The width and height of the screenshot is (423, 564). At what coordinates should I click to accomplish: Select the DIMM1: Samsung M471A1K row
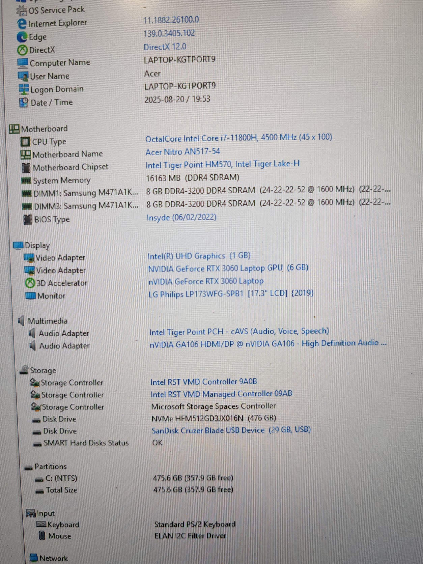click(x=206, y=191)
